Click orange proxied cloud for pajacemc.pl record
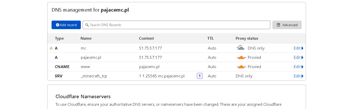 pyautogui.click(x=241, y=58)
